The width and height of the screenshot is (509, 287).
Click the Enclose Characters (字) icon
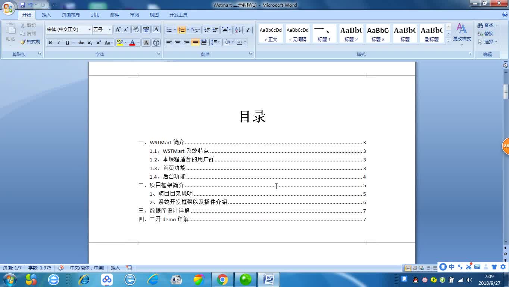tap(156, 43)
